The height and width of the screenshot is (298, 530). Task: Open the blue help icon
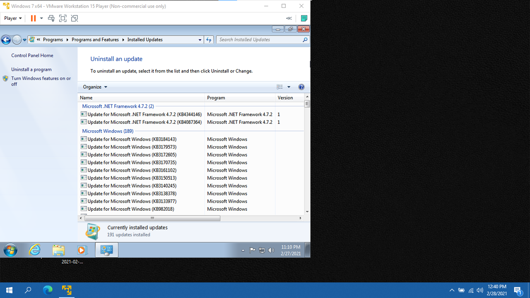click(x=301, y=87)
